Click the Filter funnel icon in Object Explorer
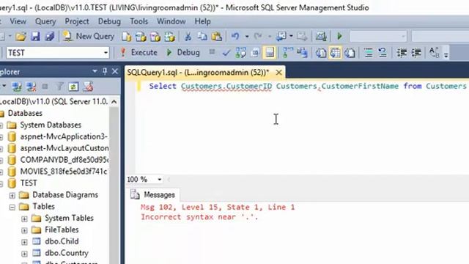 60,87
